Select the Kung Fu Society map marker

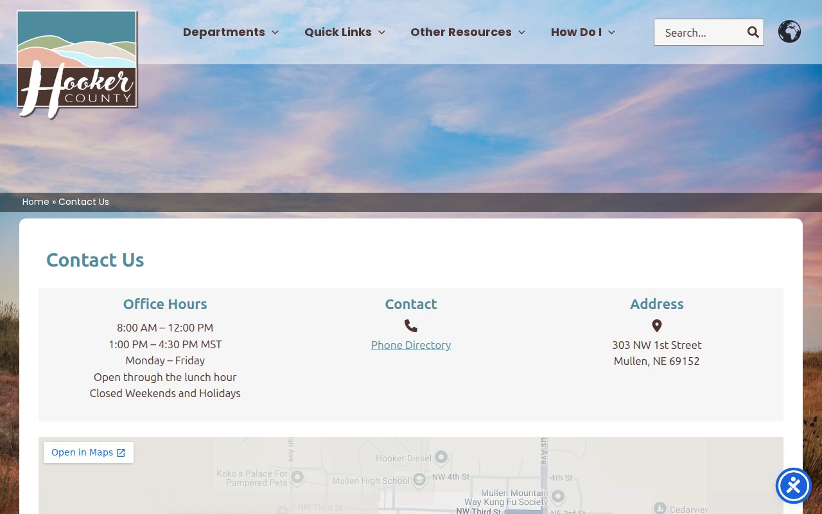click(558, 496)
